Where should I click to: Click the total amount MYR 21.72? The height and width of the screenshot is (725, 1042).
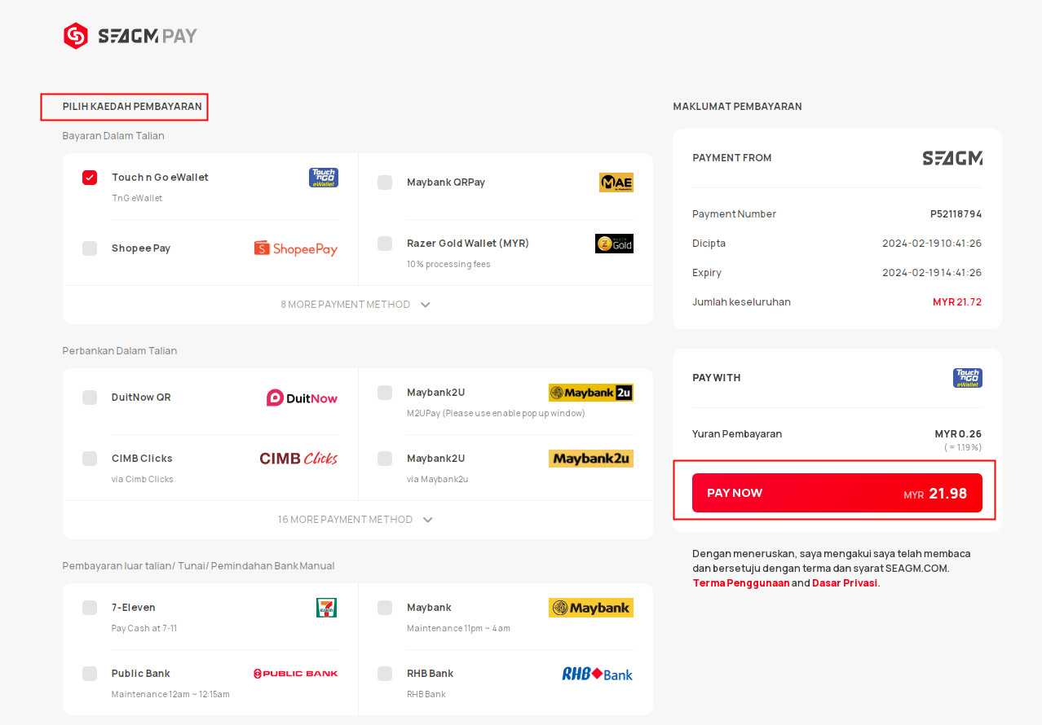[957, 302]
